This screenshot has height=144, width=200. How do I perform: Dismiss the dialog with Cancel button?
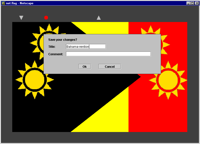coord(110,66)
